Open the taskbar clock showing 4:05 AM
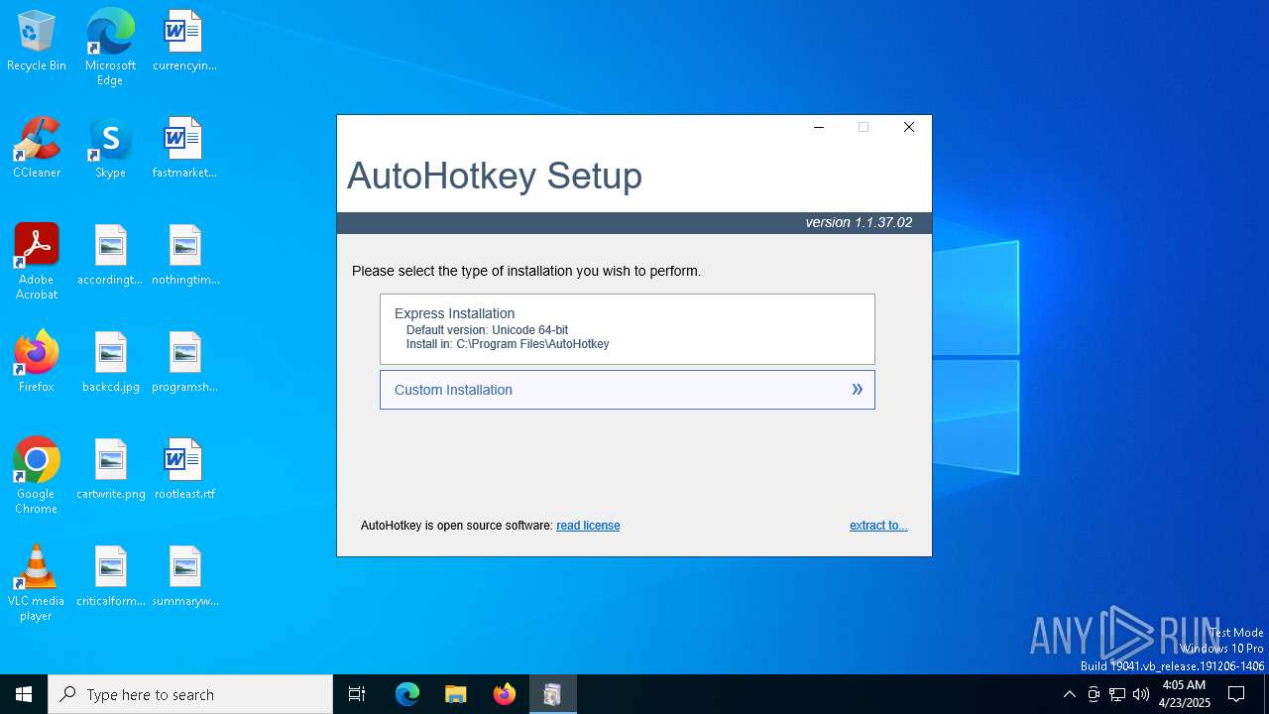 point(1184,694)
